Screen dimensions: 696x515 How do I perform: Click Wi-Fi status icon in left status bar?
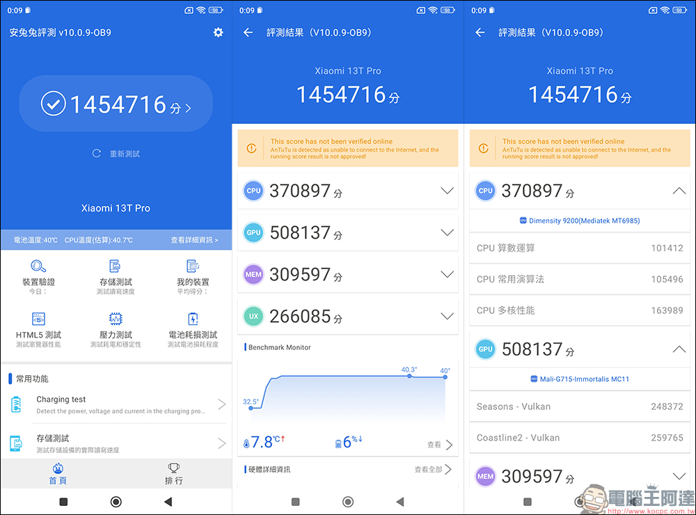pos(201,10)
